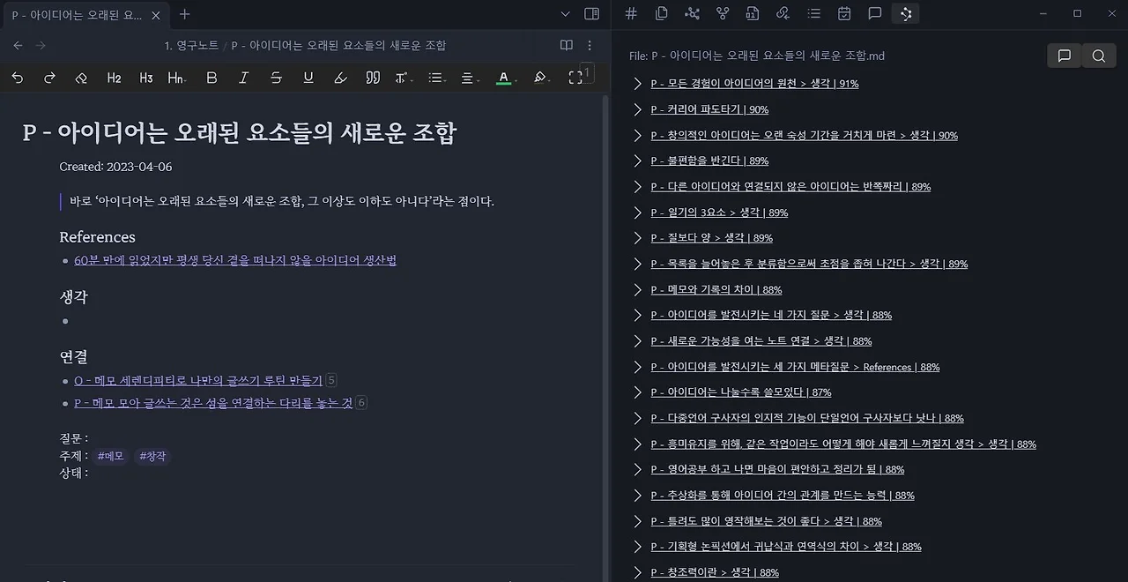Toggle strikethrough formatting

coord(276,78)
